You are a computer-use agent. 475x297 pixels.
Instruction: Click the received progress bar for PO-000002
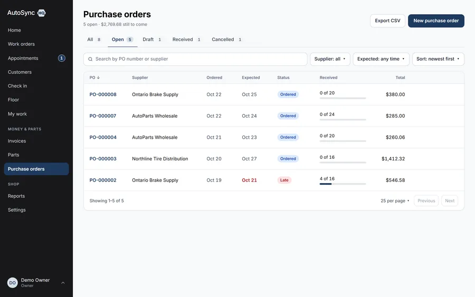click(343, 184)
